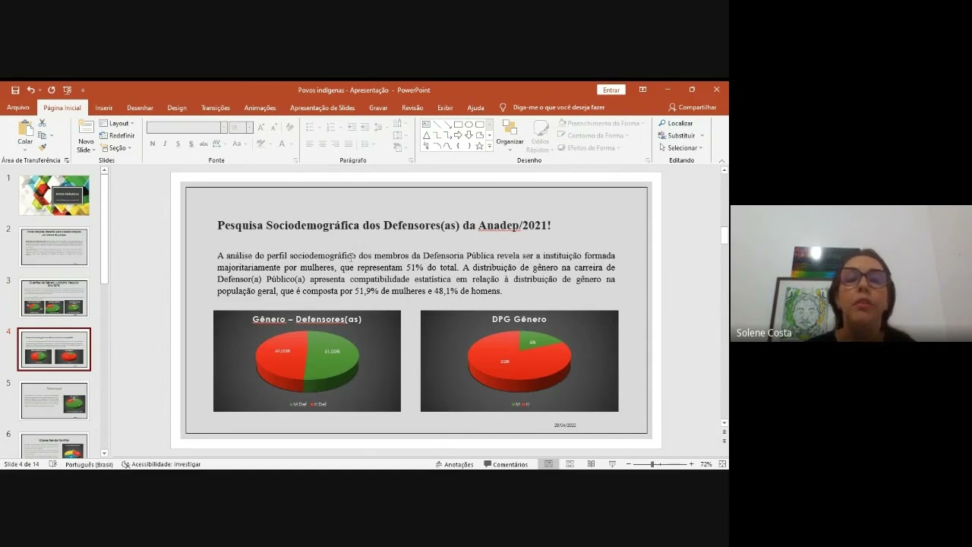Screen dimensions: 972x547
Task: Save the presentation with the floppy icon
Action: (x=15, y=90)
